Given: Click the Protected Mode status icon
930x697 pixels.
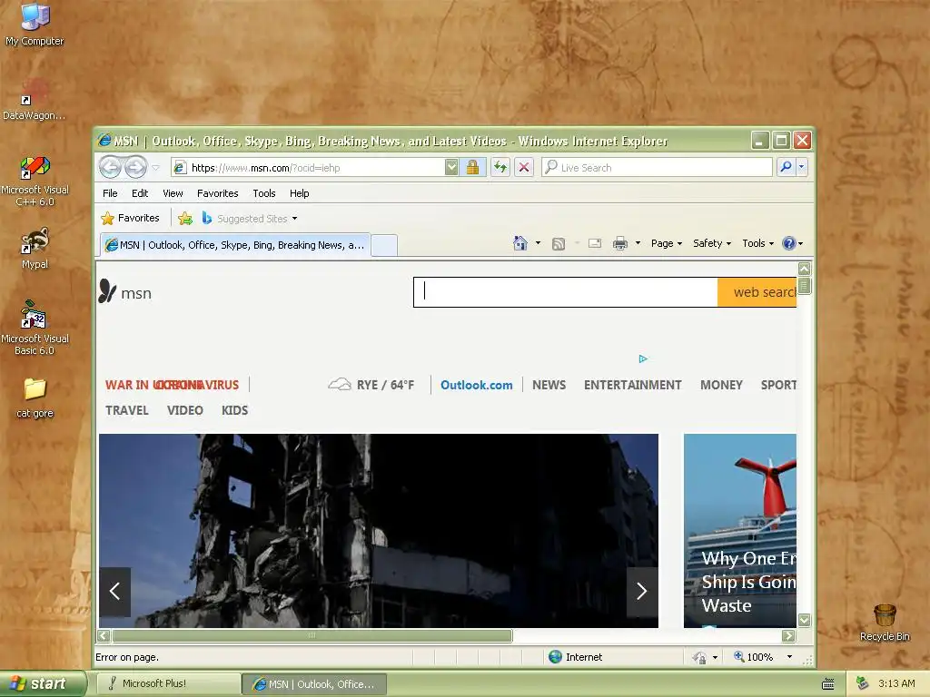Looking at the screenshot, I should pos(700,657).
